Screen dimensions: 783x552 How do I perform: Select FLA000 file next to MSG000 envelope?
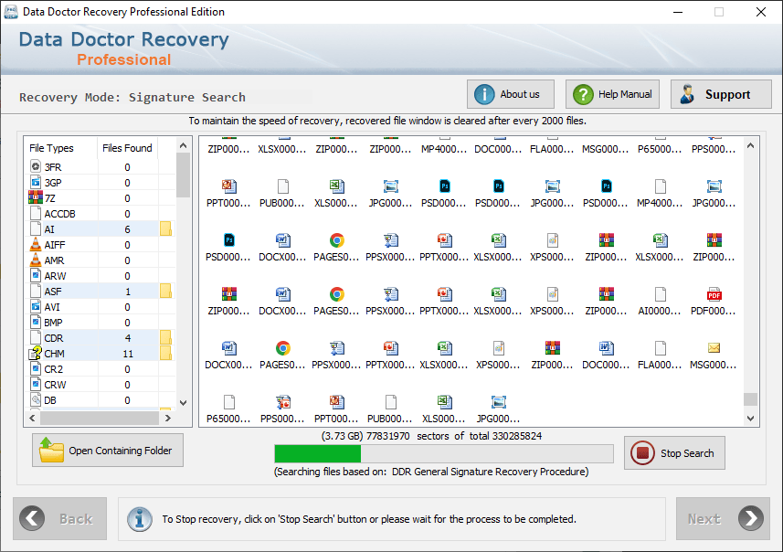pyautogui.click(x=661, y=348)
